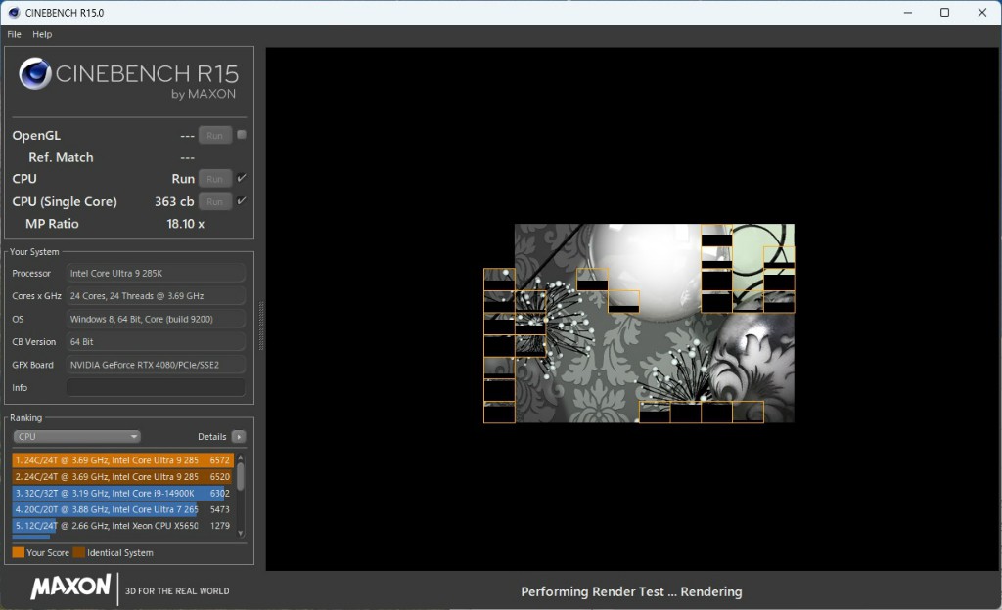Open the Help menu
The image size is (1002, 610).
point(42,34)
